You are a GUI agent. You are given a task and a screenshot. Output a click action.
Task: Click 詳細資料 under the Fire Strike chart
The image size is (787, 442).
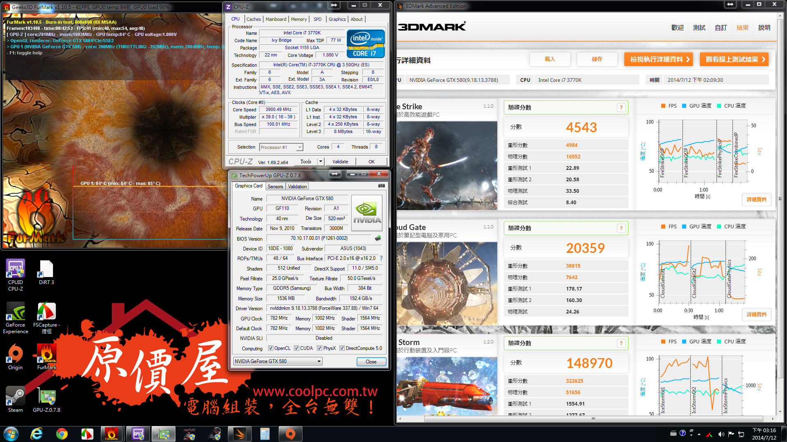point(757,200)
